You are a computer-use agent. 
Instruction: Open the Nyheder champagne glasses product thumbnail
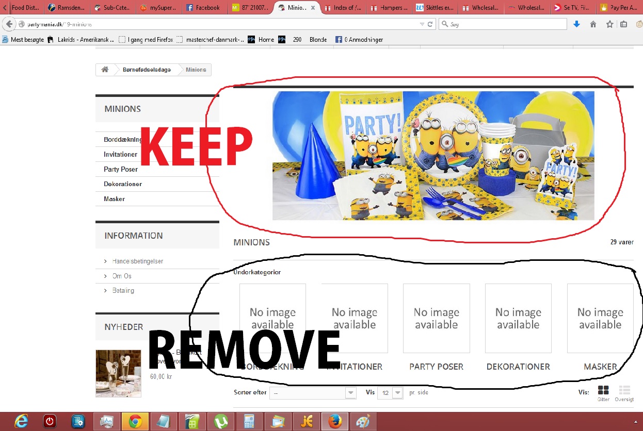pos(118,374)
